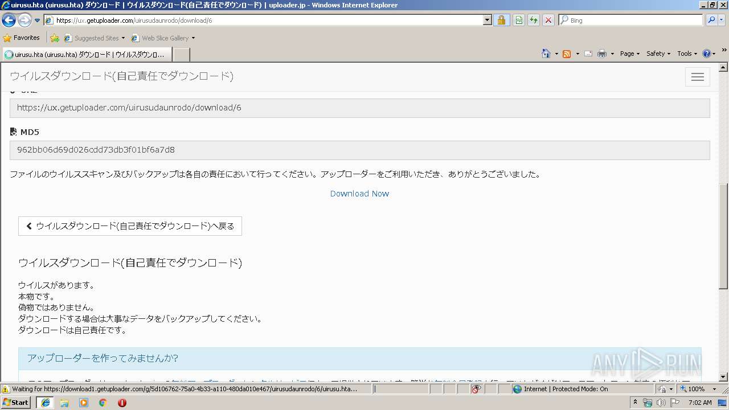Open the Suggested Sites link

(x=94, y=38)
